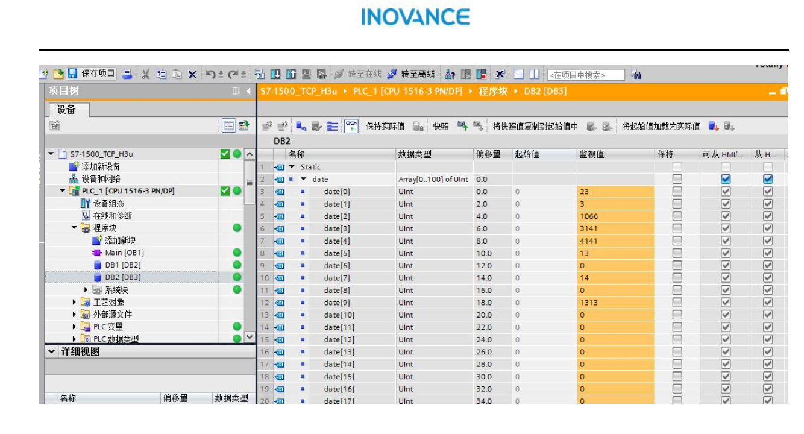
Task: Collapse 程序块 folder in tree
Action: click(x=75, y=228)
